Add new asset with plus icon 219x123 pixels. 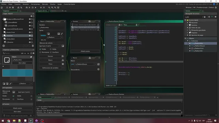[x=209, y=17]
